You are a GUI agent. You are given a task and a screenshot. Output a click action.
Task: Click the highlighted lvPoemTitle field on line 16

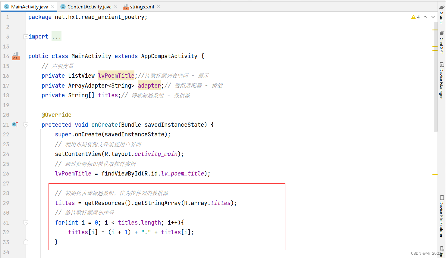click(116, 76)
